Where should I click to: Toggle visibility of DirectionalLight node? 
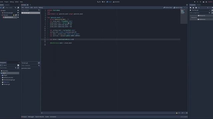coord(18,13)
